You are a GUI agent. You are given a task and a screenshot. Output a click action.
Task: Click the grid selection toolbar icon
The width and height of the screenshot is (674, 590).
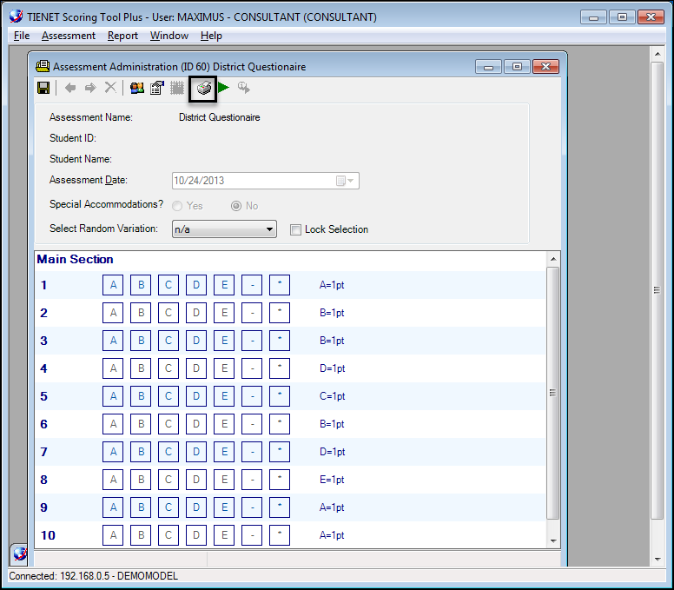tap(177, 88)
